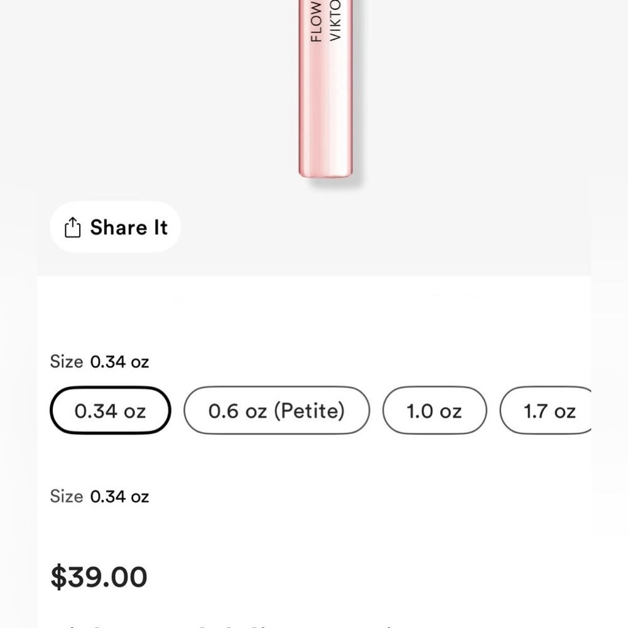628x628 pixels.
Task: Open the pink perfume vial product image
Action: point(325,88)
